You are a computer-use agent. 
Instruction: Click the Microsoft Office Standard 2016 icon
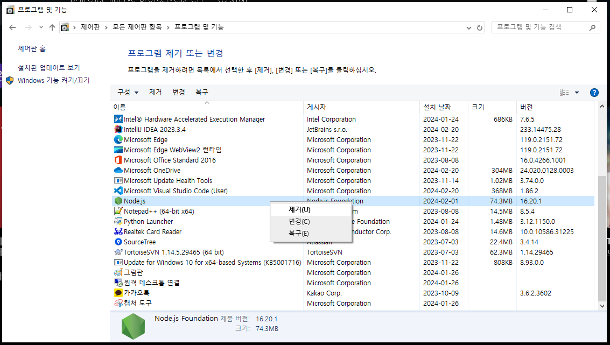118,160
